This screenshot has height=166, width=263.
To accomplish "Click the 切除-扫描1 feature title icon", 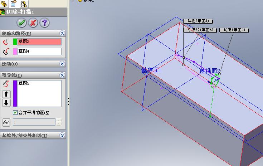I will click(x=3, y=12).
